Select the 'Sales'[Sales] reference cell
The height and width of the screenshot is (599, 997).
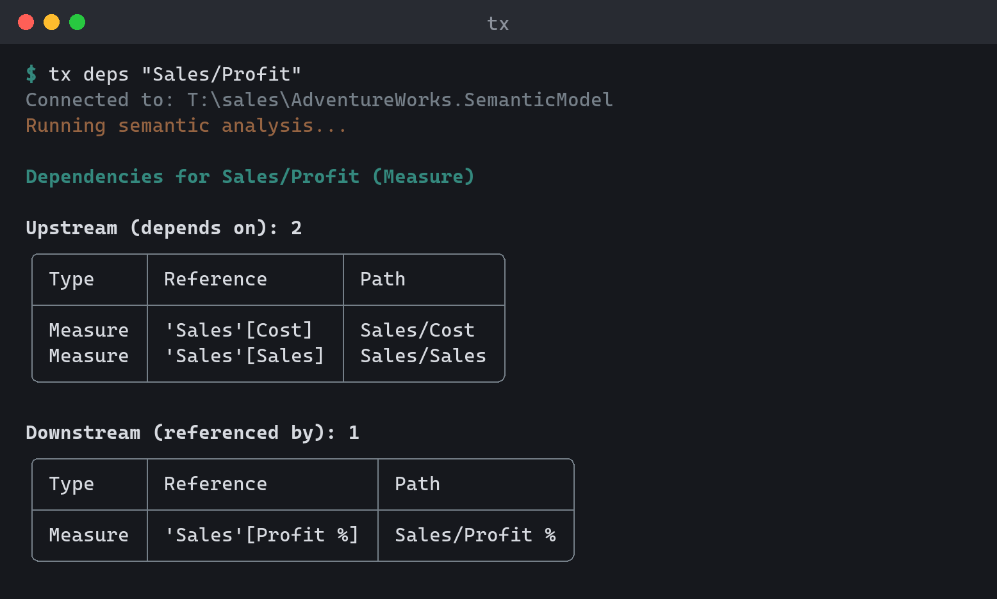[x=244, y=356]
